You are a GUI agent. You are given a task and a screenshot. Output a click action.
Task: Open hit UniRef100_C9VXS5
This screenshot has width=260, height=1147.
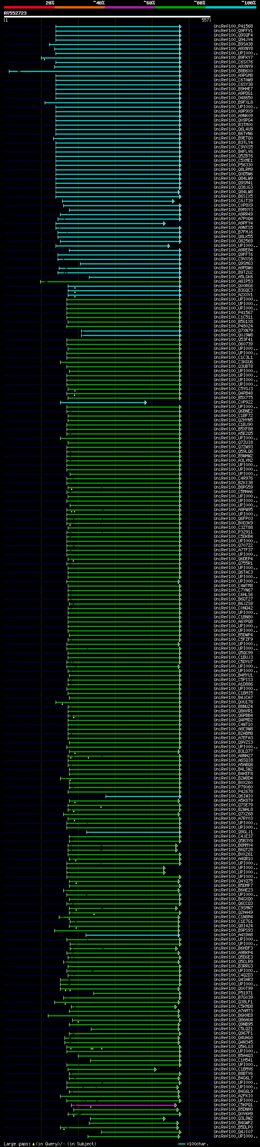tap(233, 147)
